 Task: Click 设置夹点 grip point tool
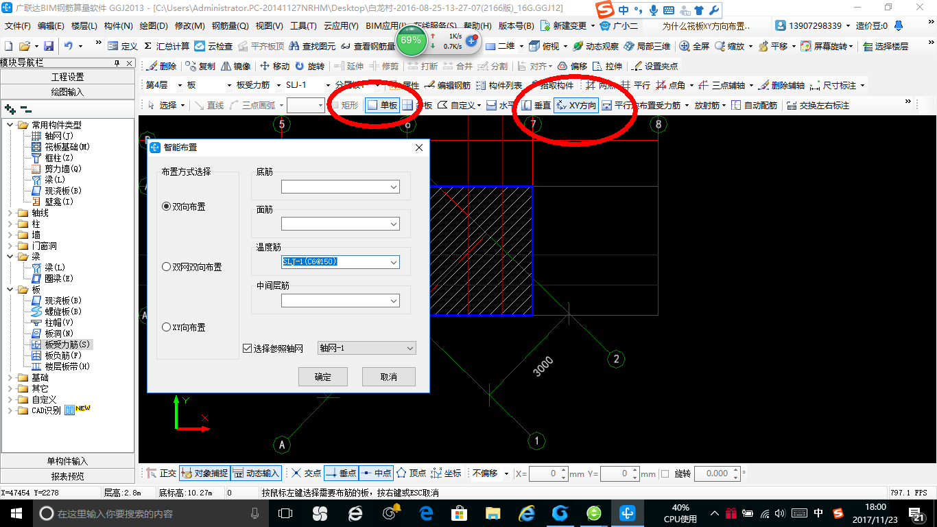pyautogui.click(x=654, y=67)
